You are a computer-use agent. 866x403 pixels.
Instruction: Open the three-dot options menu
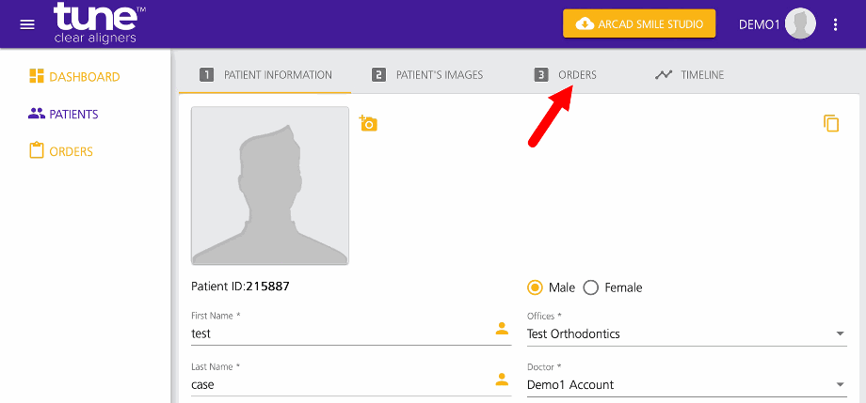click(x=836, y=24)
